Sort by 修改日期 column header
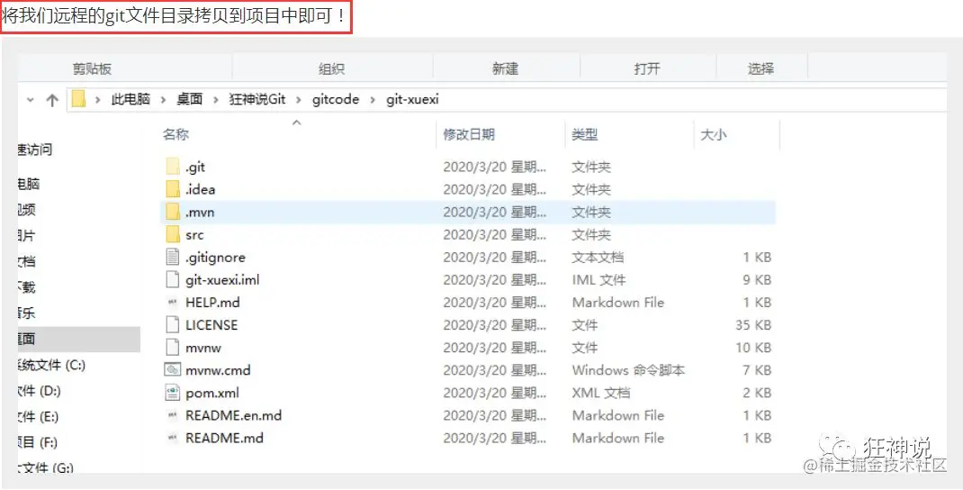 [469, 134]
